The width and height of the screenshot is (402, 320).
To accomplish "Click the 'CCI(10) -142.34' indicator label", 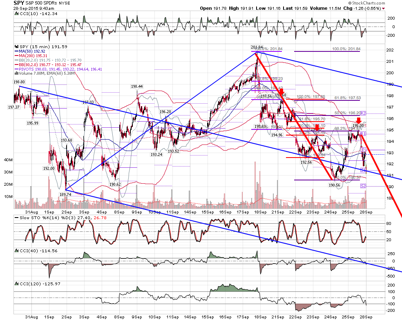I will 39,13.
